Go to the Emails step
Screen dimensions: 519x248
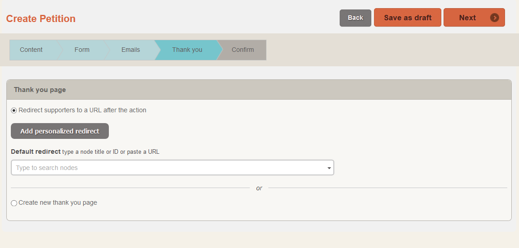click(x=131, y=50)
